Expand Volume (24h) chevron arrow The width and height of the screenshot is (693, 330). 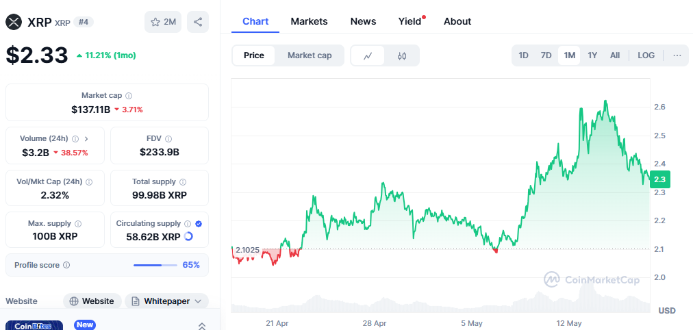click(86, 139)
